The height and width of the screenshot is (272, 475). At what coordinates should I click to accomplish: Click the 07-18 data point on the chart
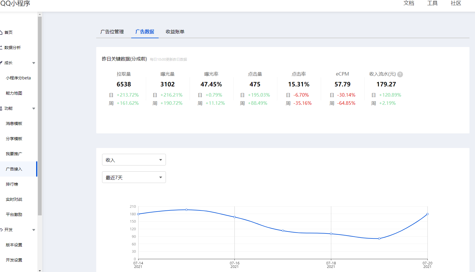click(331, 234)
